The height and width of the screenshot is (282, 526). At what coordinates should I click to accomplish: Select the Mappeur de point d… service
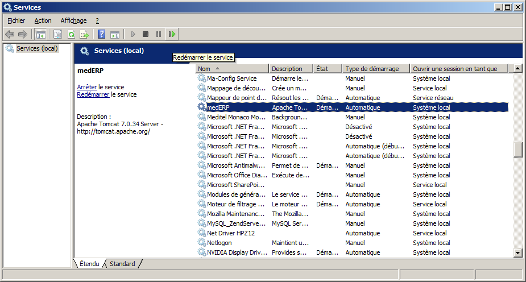pyautogui.click(x=352, y=98)
